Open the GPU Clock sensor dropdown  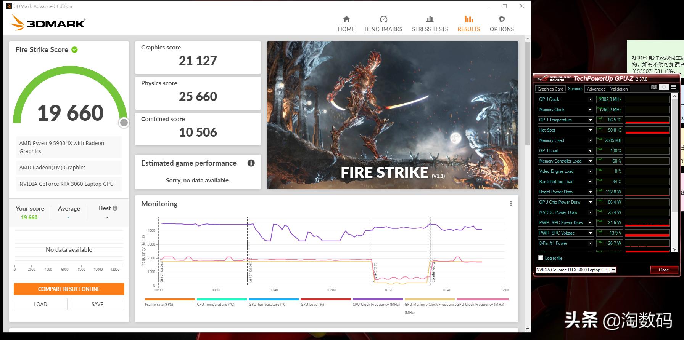coord(590,99)
